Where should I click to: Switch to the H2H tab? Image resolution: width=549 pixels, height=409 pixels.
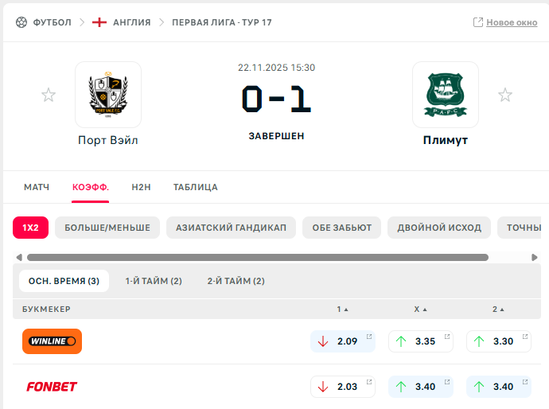(x=141, y=187)
